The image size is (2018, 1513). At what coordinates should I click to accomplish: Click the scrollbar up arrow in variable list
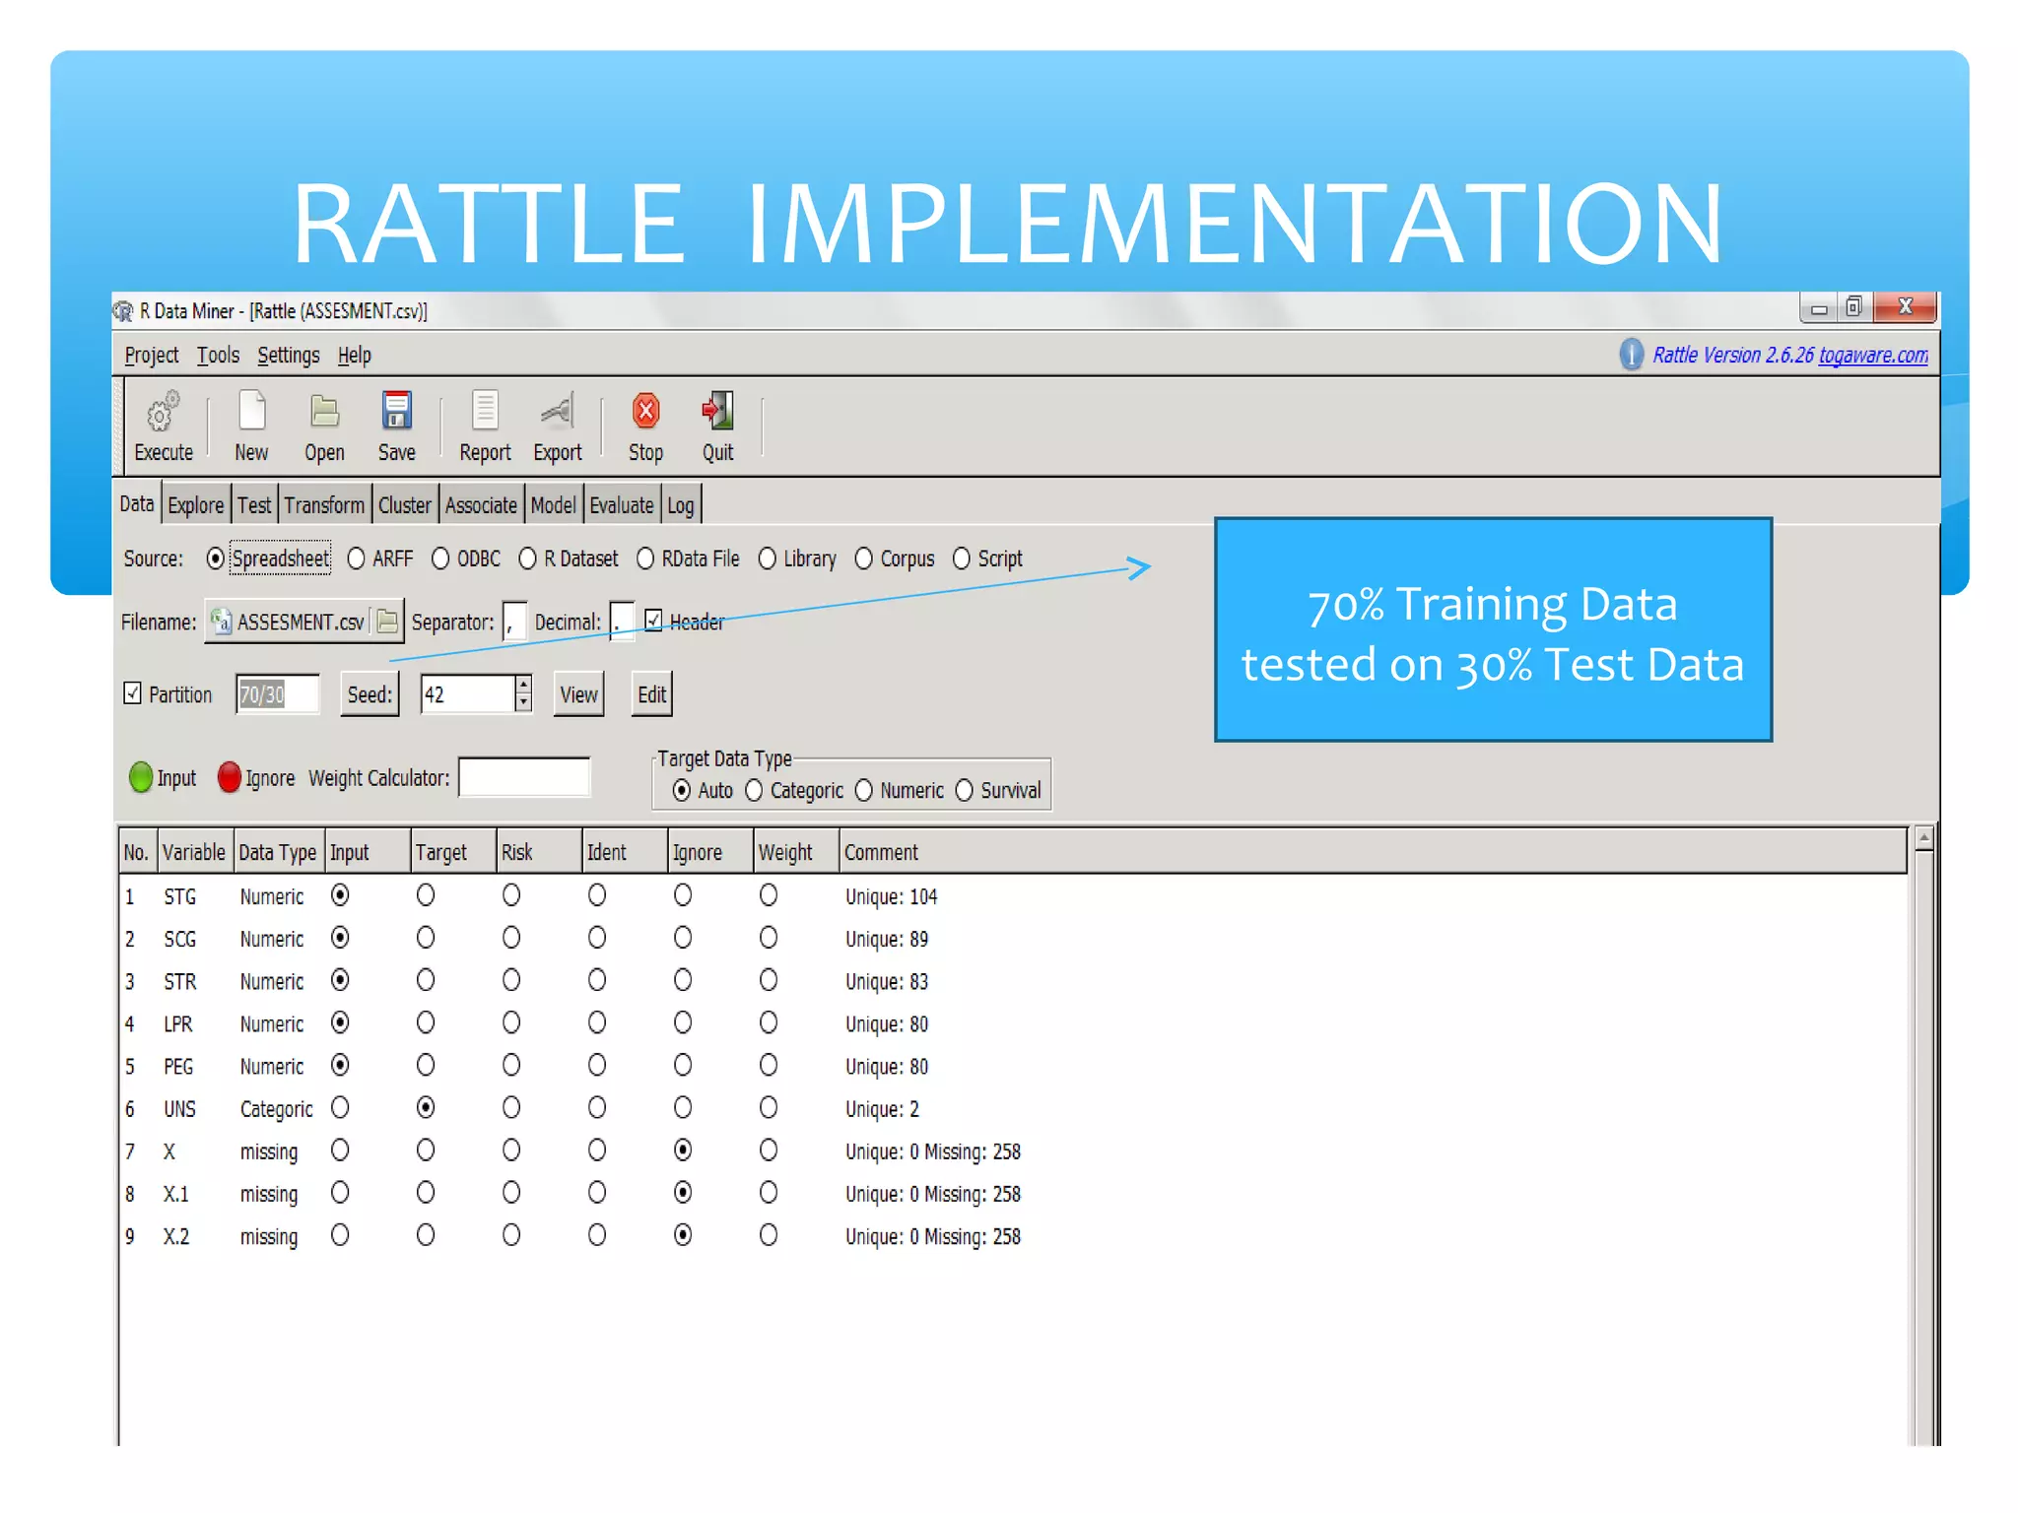click(x=1923, y=839)
